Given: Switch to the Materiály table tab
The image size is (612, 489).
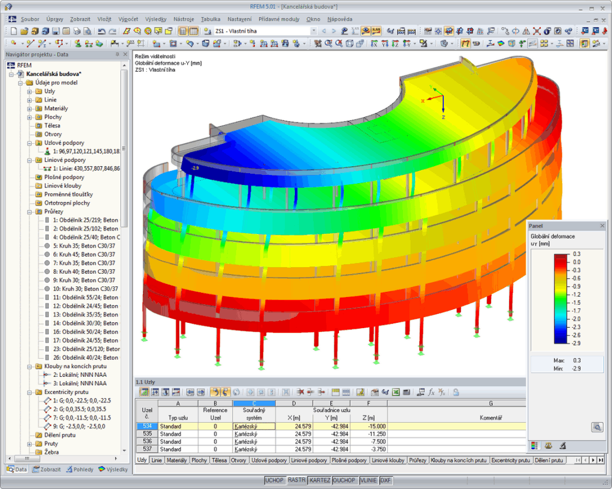Looking at the screenshot, I should point(176,460).
